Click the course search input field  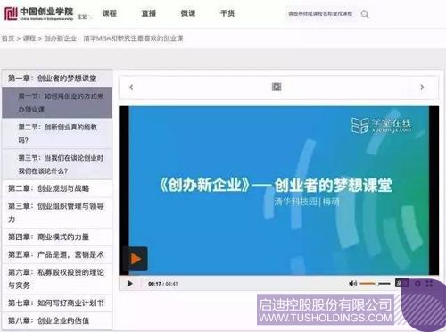click(x=321, y=13)
